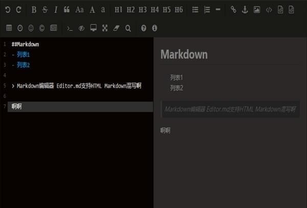Insert a page break
The image size is (307, 208).
click(53, 28)
